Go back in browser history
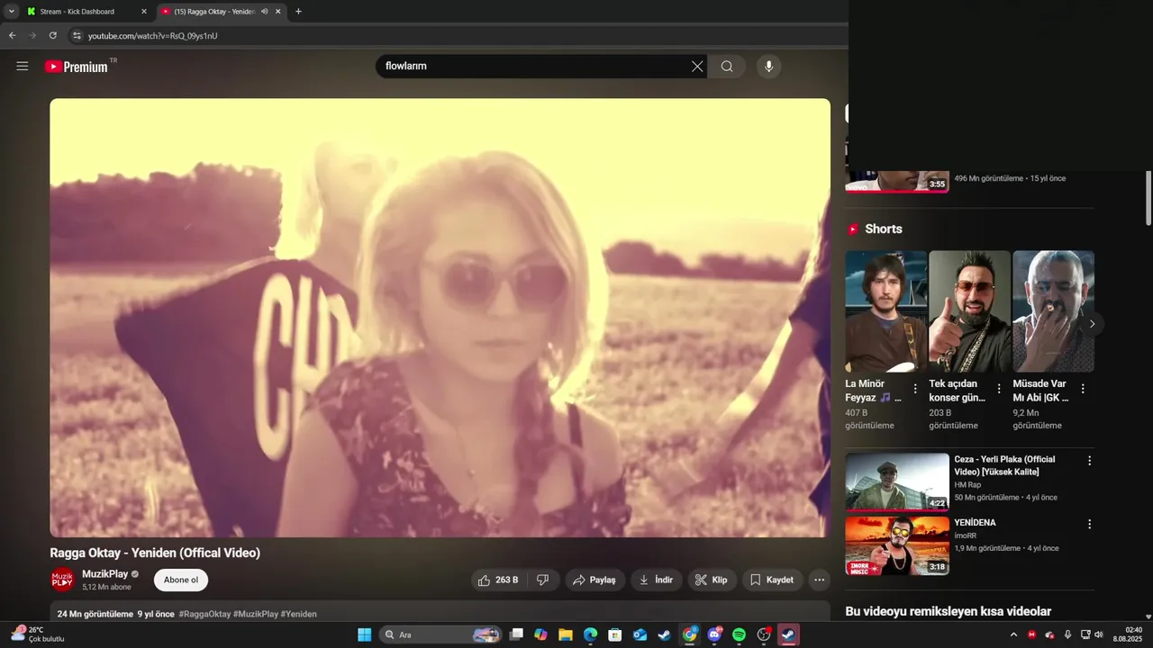Image resolution: width=1153 pixels, height=648 pixels. coord(12,35)
